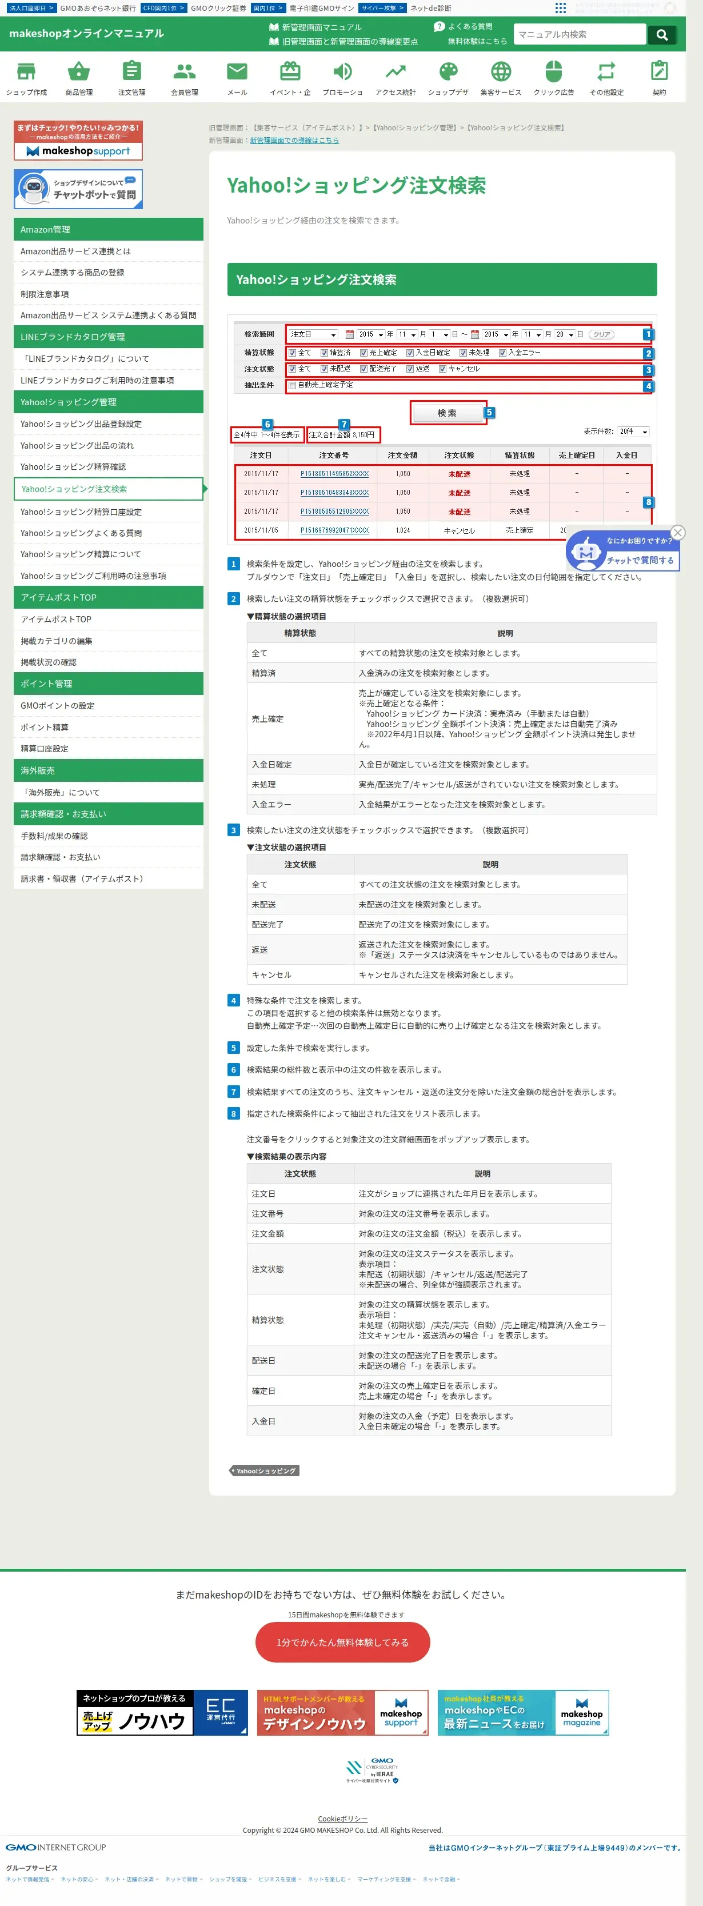Select 「海外販売」について sidebar item
The height and width of the screenshot is (1906, 703).
[x=108, y=793]
